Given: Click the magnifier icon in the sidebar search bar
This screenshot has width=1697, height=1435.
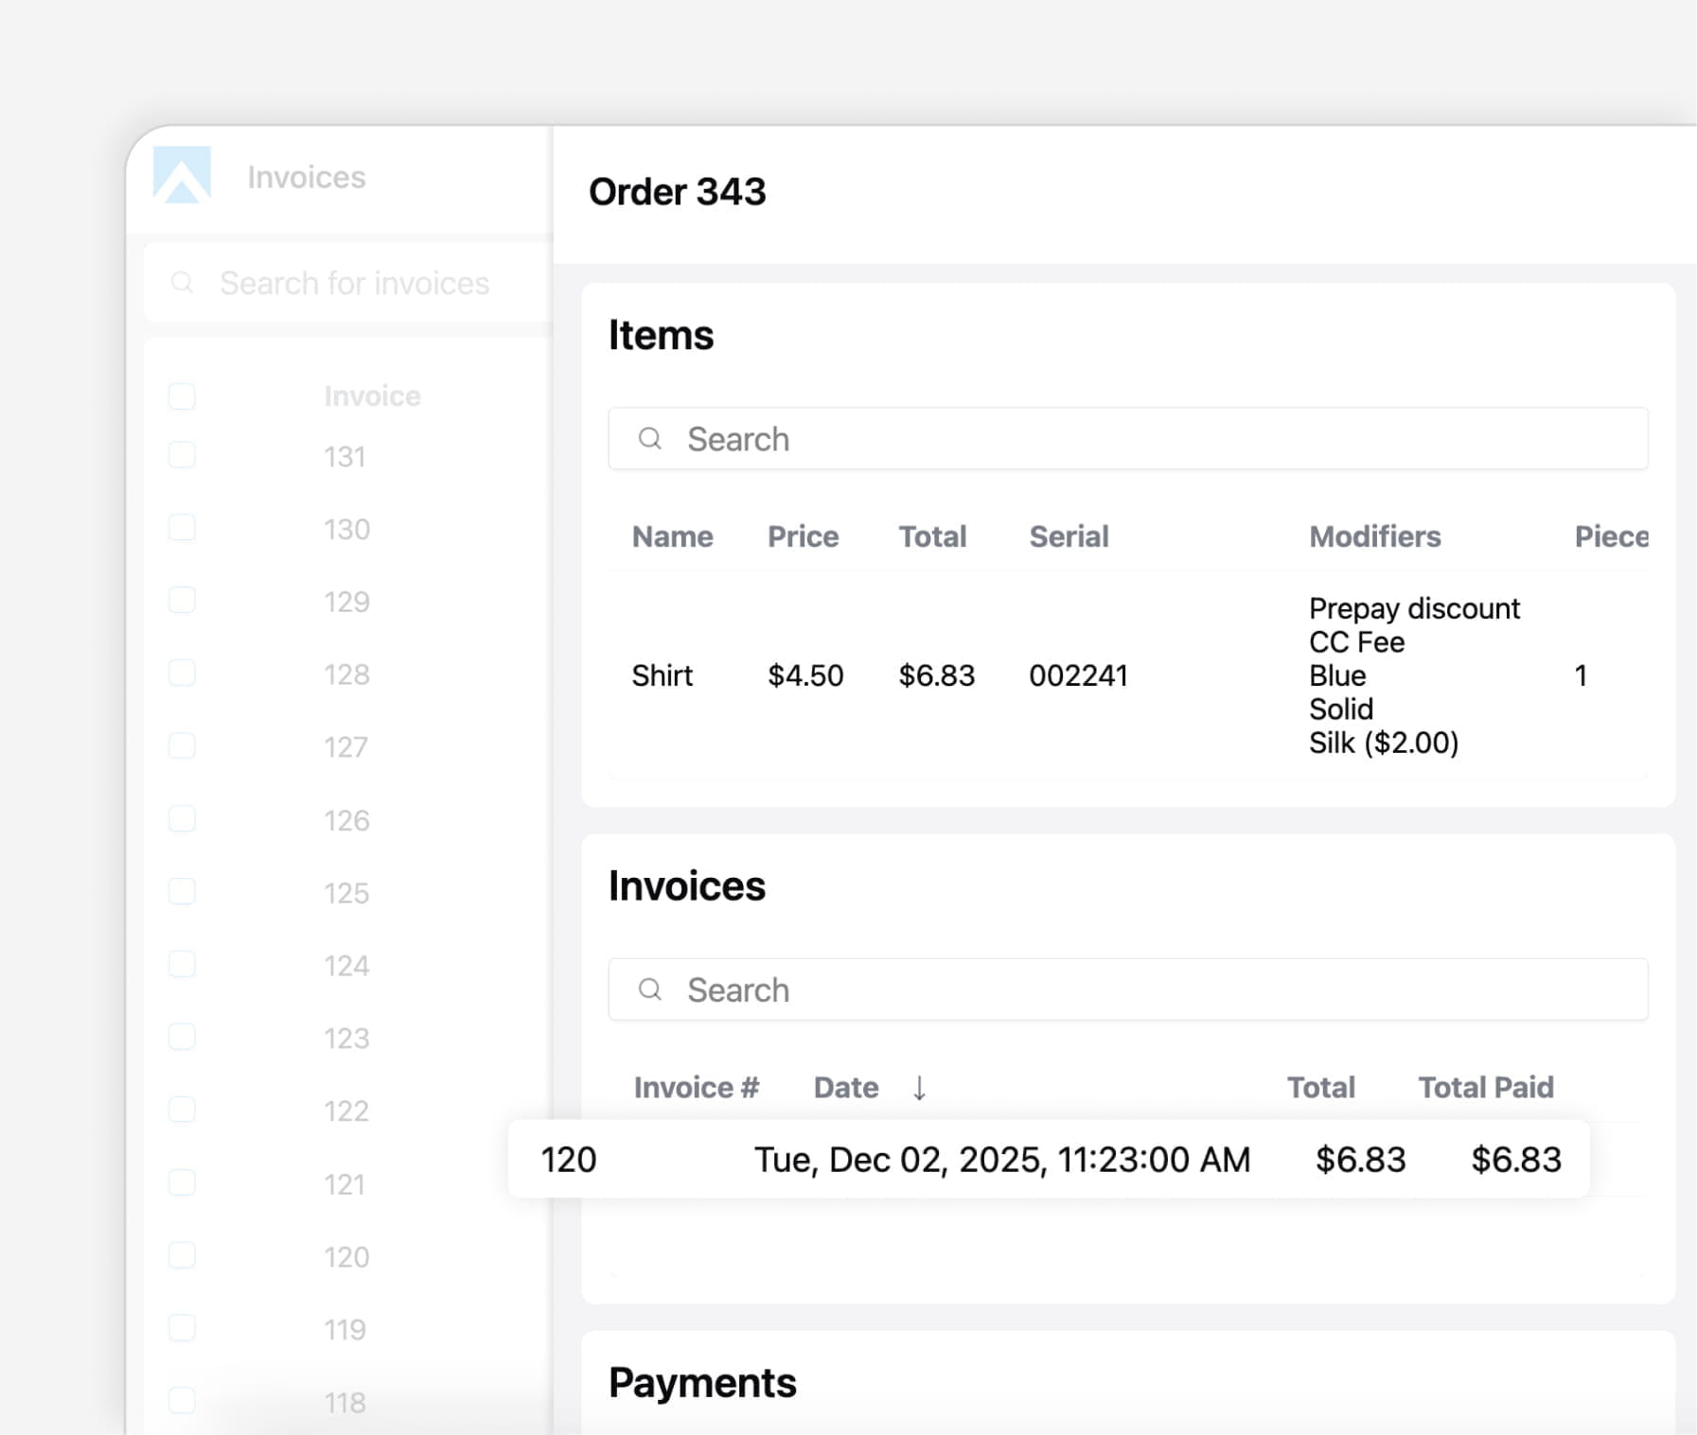Looking at the screenshot, I should coord(182,282).
